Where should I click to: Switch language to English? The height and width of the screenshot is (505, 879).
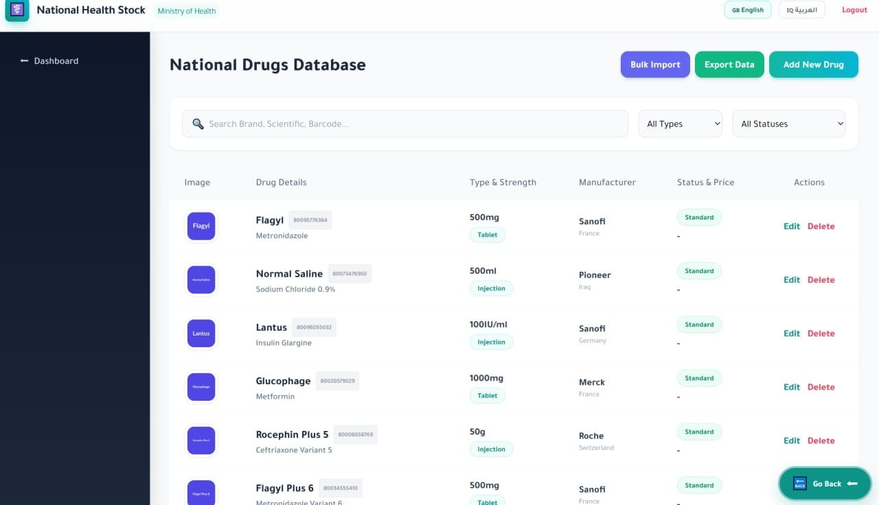748,10
